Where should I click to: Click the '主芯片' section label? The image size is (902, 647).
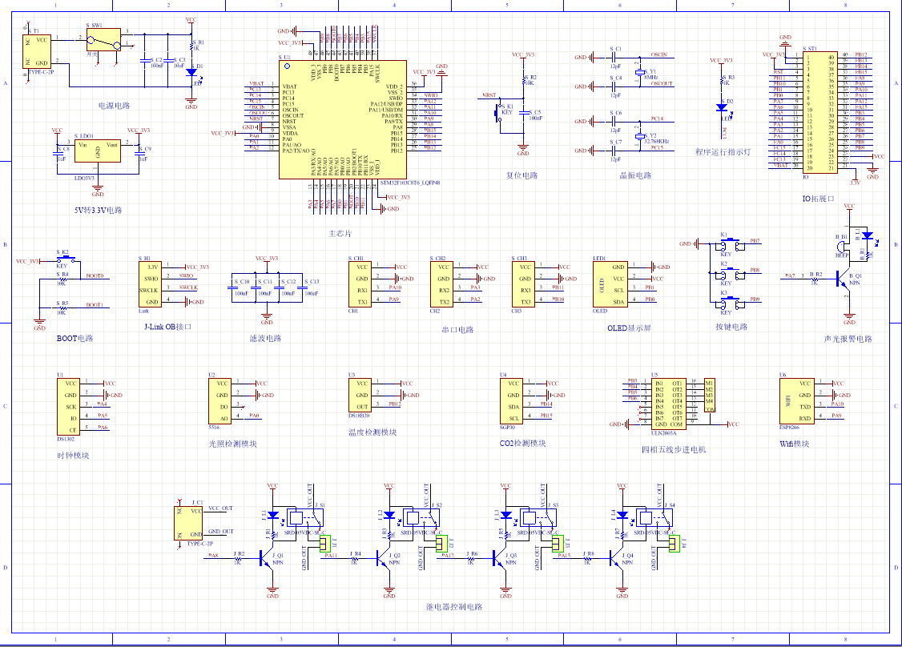[x=340, y=234]
